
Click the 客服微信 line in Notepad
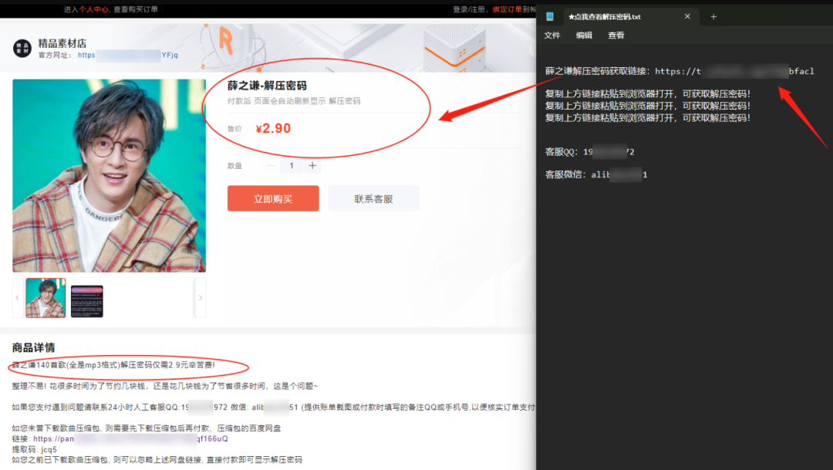pos(596,174)
